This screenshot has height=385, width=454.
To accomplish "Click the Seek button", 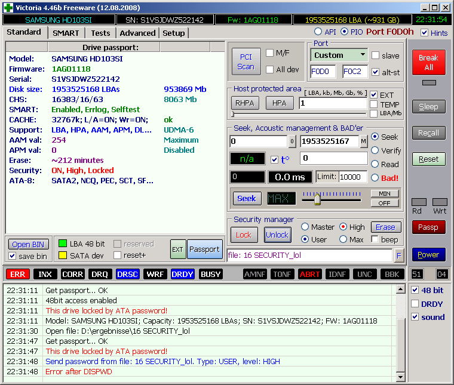I will pyautogui.click(x=247, y=198).
